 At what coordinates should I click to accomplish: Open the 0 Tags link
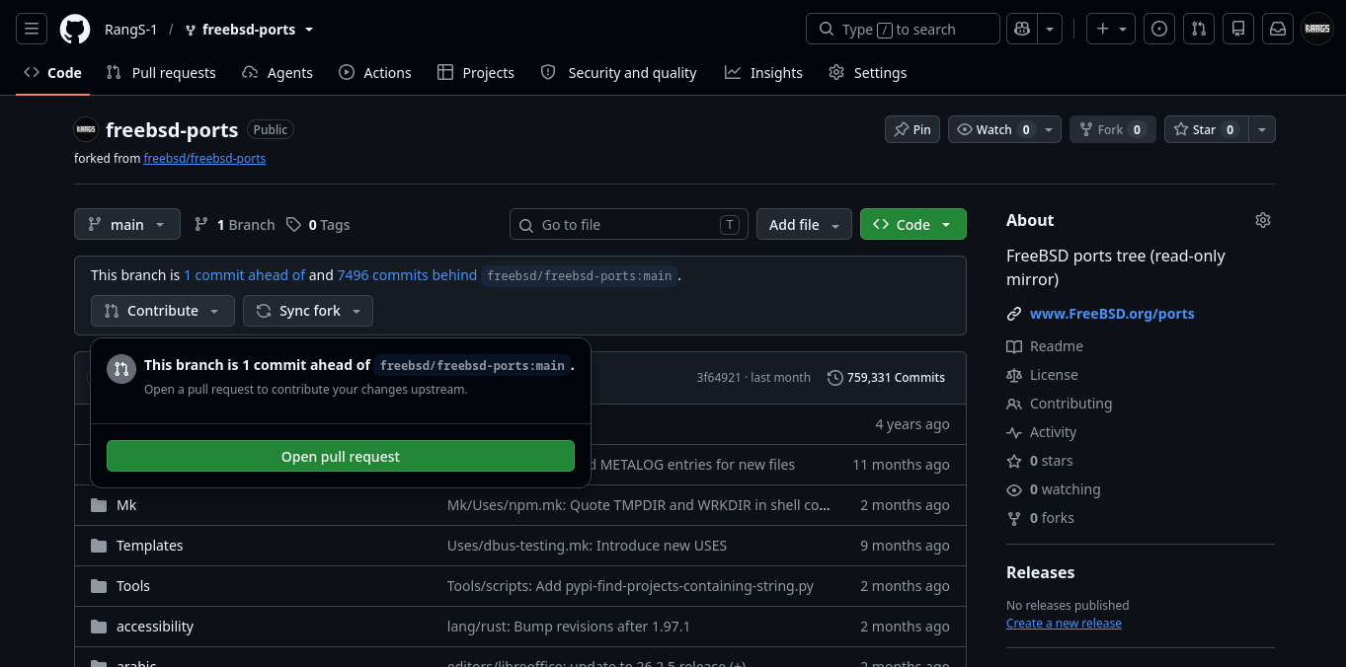point(318,225)
